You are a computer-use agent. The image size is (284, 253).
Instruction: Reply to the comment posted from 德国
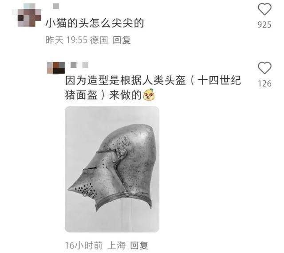tap(122, 40)
